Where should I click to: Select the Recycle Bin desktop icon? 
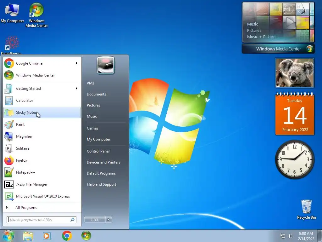pyautogui.click(x=306, y=210)
